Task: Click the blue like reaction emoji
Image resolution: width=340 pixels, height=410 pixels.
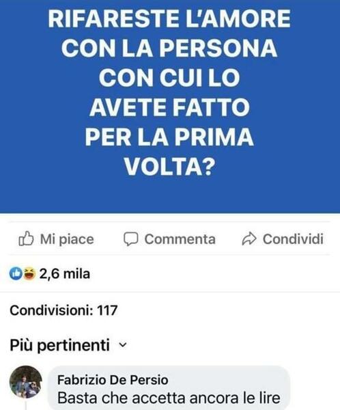Action: pos(16,274)
